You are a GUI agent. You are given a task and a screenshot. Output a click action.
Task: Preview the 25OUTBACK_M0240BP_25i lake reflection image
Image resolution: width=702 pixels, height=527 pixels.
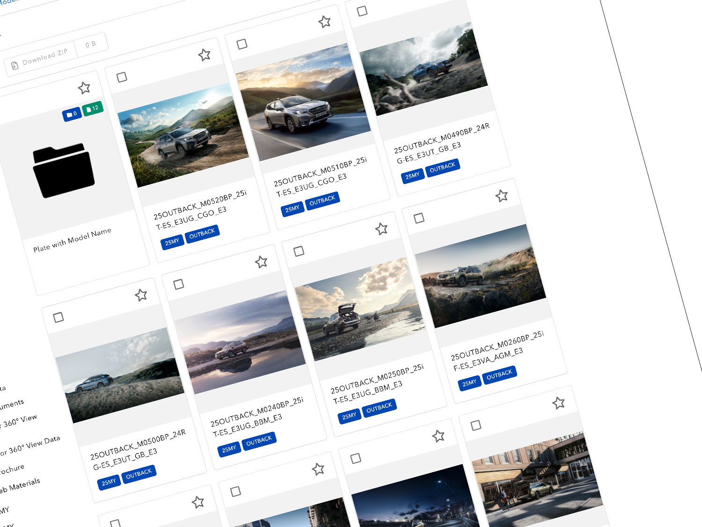(x=240, y=342)
